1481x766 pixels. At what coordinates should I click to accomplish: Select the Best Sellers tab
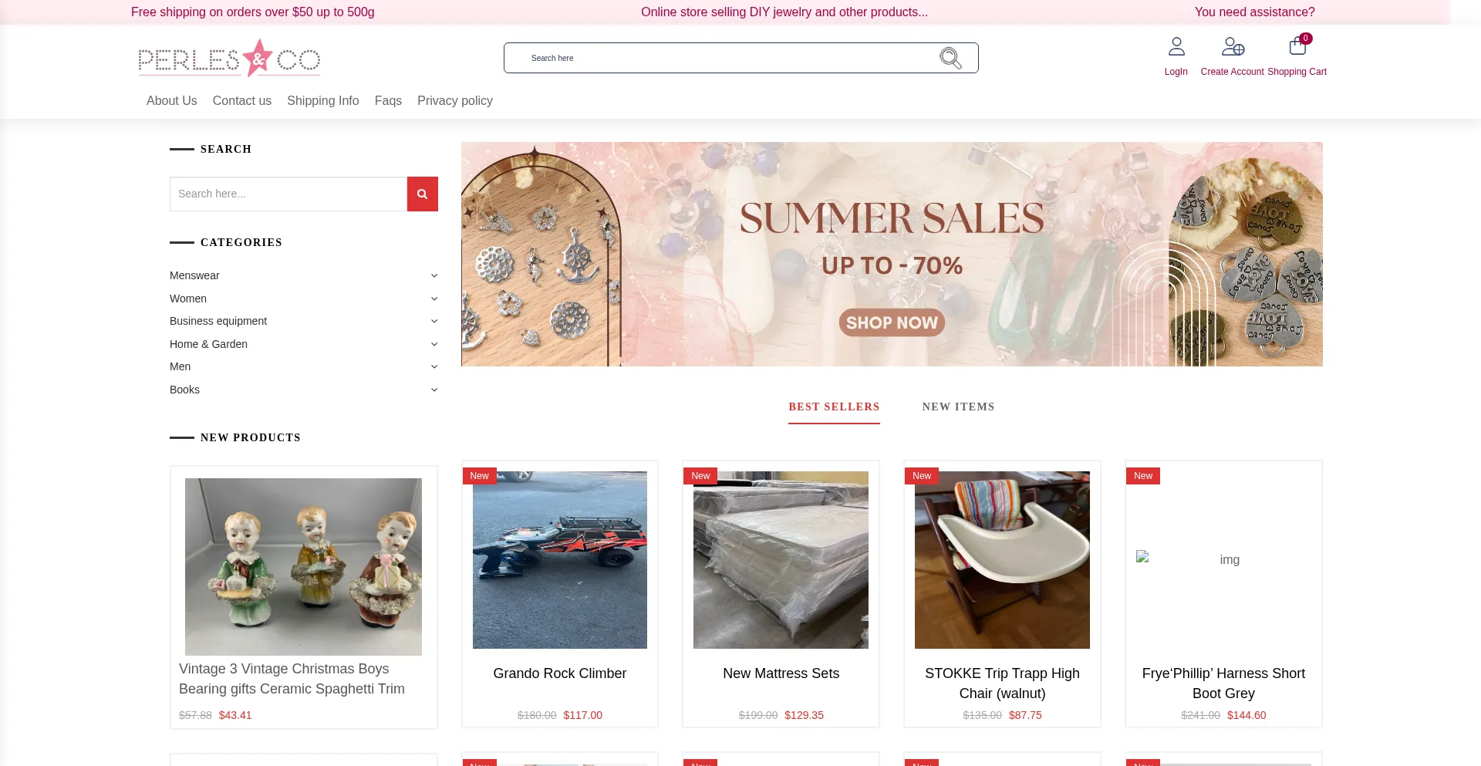pos(834,407)
